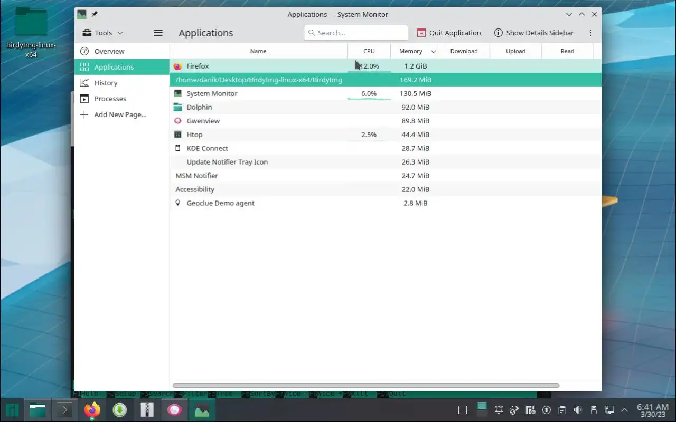Image resolution: width=676 pixels, height=422 pixels.
Task: Select the Accessibility row
Action: point(386,189)
